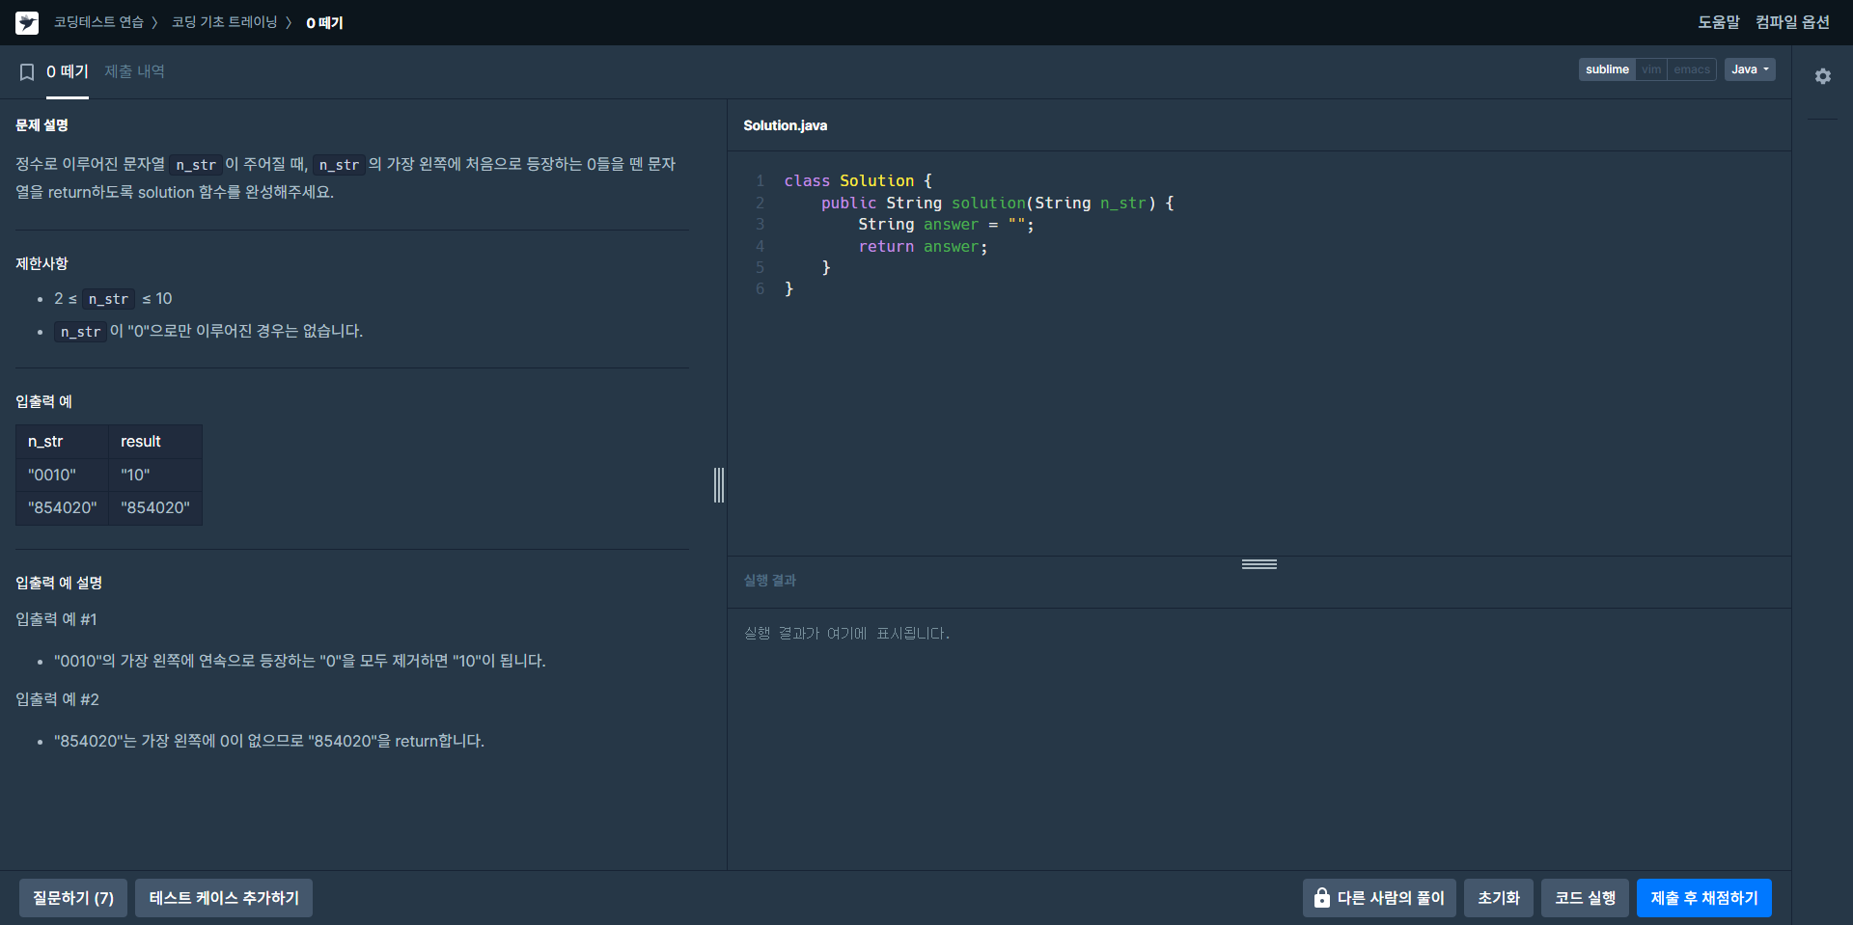Click the Programmers logo icon
The height and width of the screenshot is (925, 1853).
pos(27,22)
